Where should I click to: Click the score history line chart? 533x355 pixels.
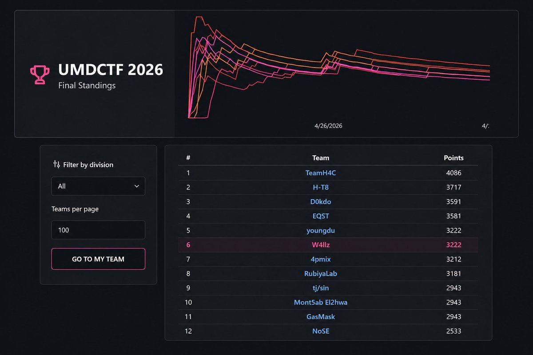click(338, 67)
